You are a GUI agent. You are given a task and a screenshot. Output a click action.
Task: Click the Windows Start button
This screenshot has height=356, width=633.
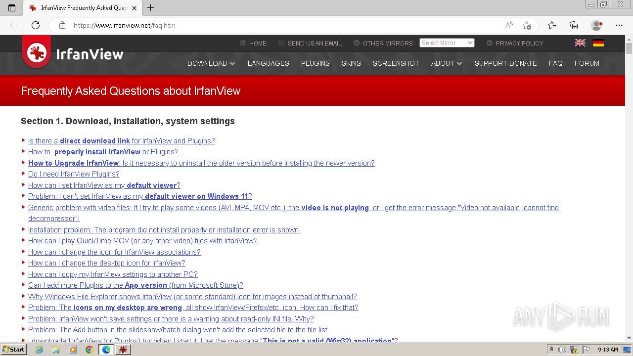click(13, 350)
